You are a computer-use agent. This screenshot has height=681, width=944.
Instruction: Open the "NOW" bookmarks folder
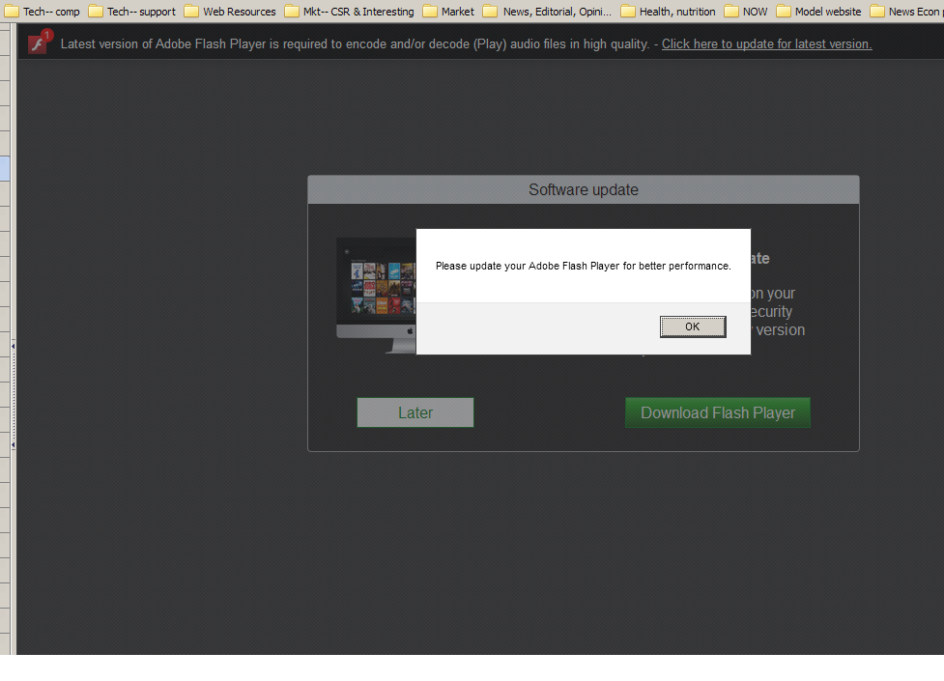(x=746, y=12)
